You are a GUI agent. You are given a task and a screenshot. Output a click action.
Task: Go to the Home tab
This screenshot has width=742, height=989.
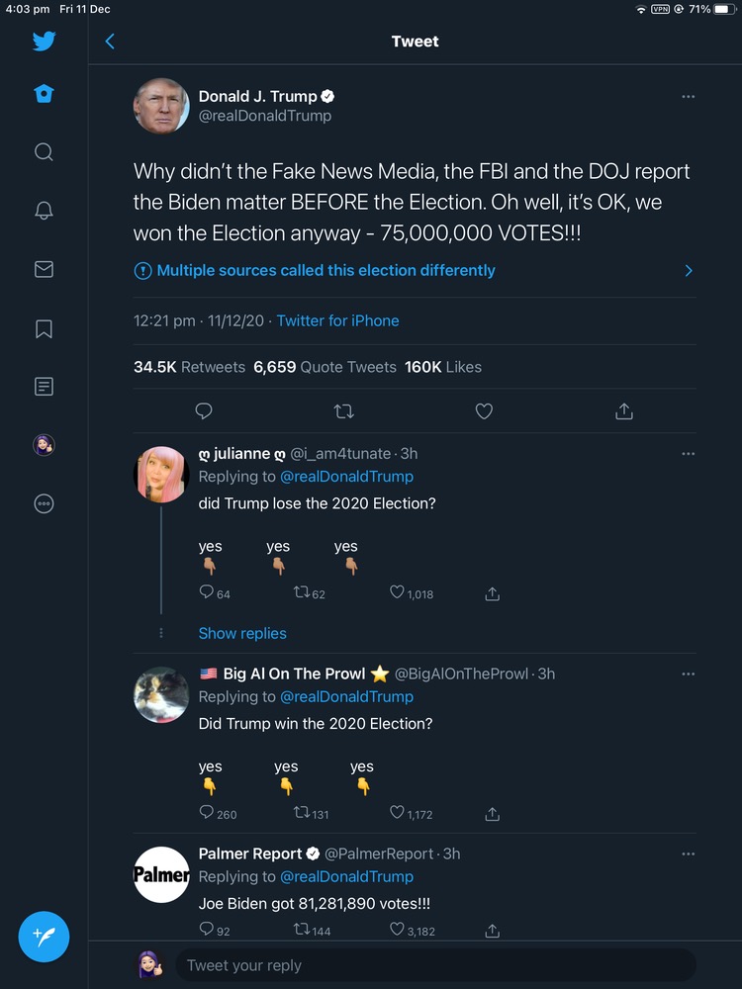(44, 94)
